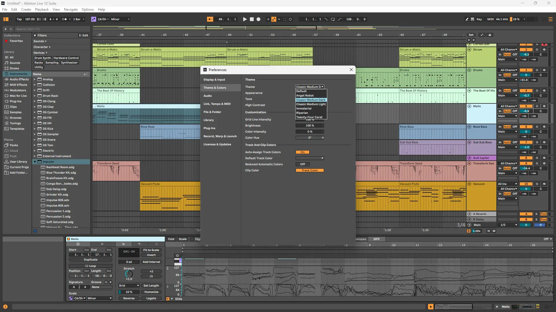Screen dimensions: 556x312
Task: Click the Fit to Scale button
Action: [x=151, y=250]
